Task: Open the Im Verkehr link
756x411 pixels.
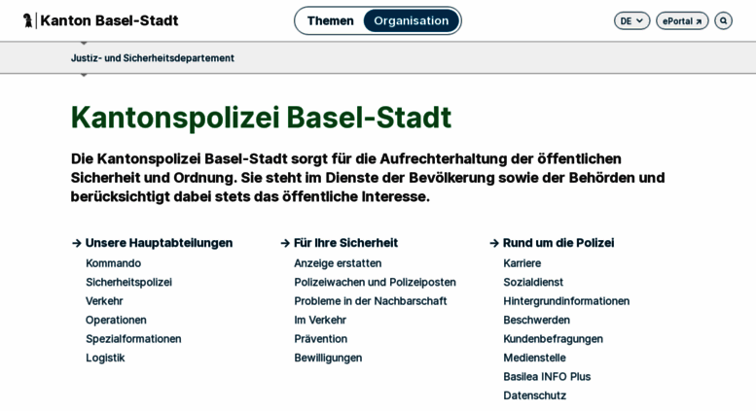Action: coord(320,320)
